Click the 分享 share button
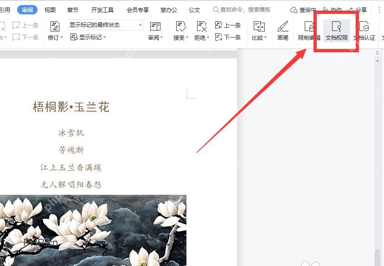The width and height of the screenshot is (384, 266). coord(358,10)
